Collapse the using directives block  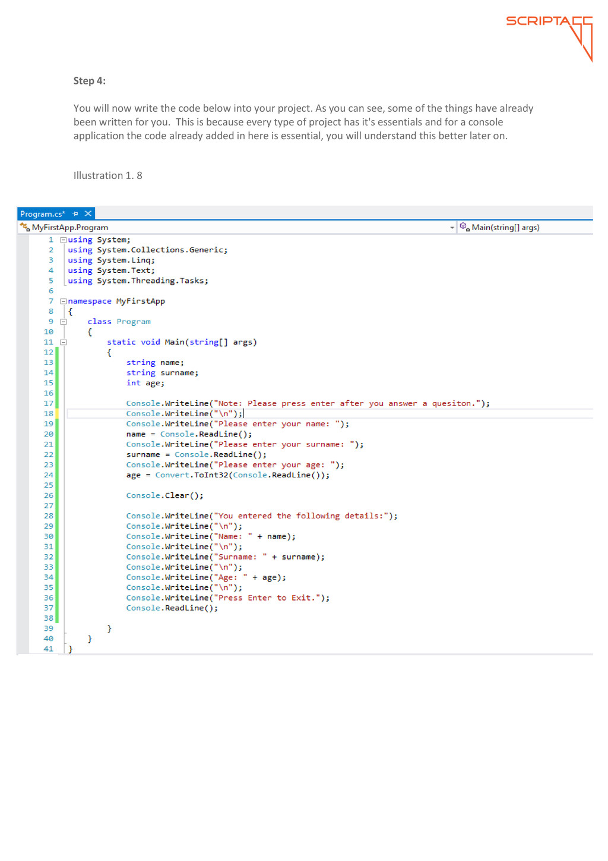(x=63, y=240)
